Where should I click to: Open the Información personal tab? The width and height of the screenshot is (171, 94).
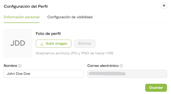pyautogui.click(x=22, y=17)
